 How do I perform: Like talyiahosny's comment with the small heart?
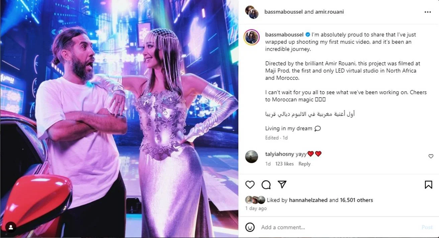pyautogui.click(x=431, y=156)
